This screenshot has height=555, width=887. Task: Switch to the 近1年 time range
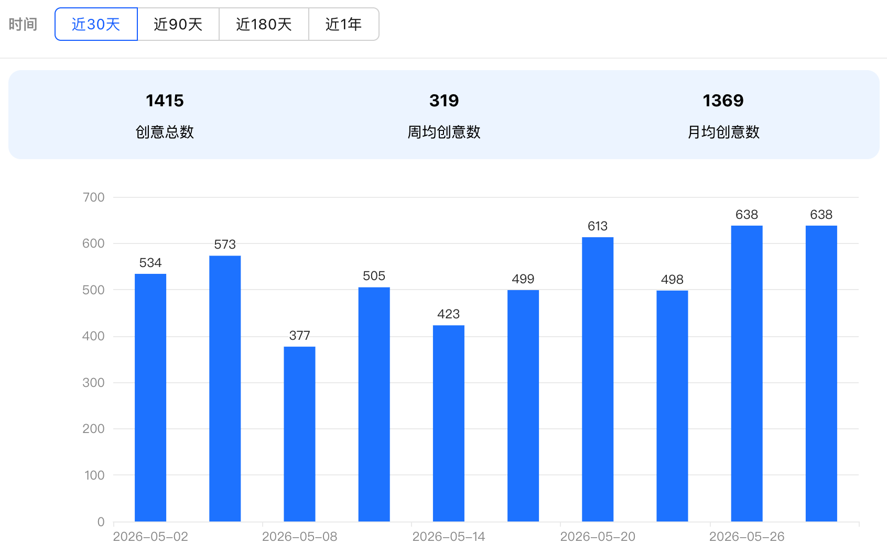pyautogui.click(x=344, y=24)
